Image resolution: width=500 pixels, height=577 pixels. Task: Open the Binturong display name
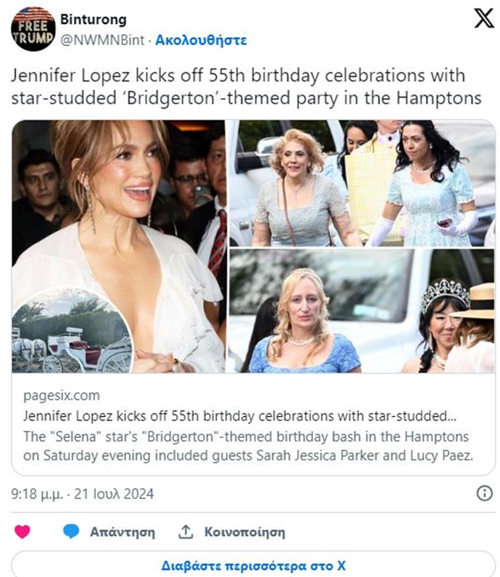pos(93,20)
